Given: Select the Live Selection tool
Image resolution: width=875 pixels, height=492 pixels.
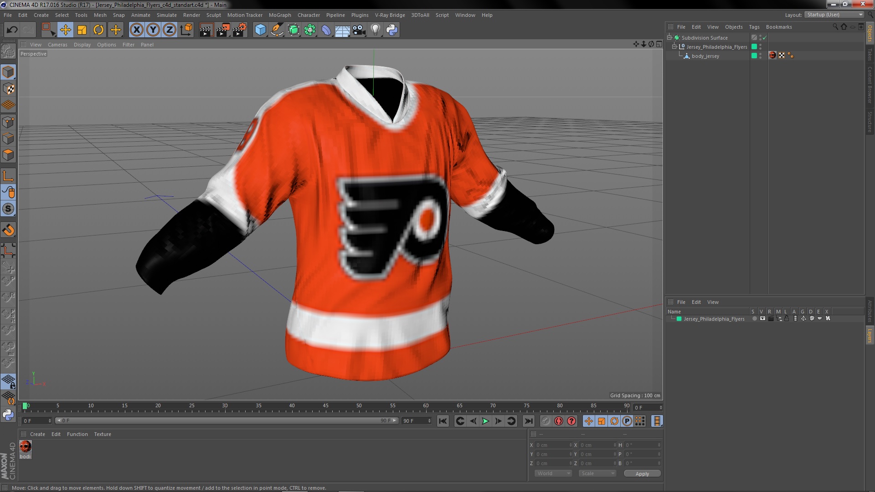Looking at the screenshot, I should pos(48,30).
